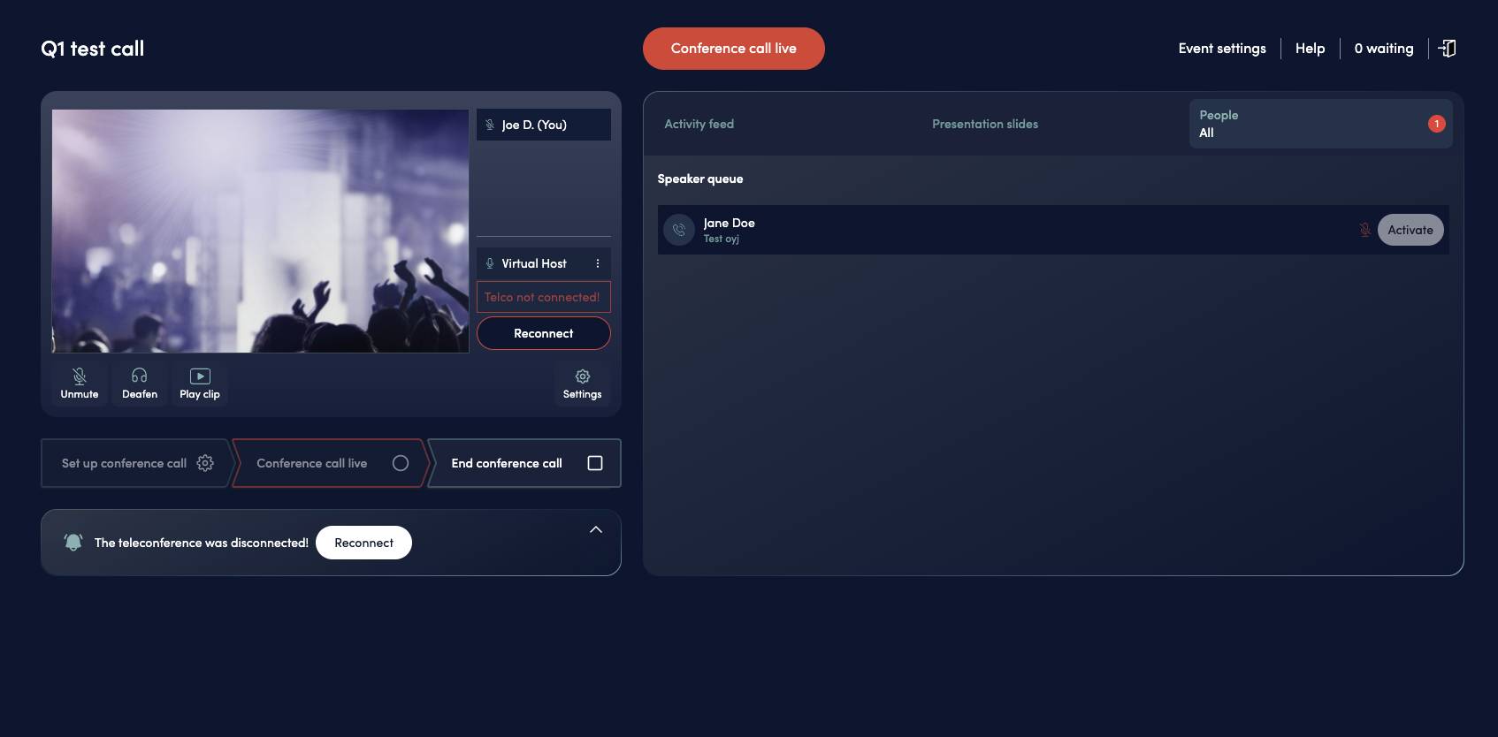The height and width of the screenshot is (737, 1498).
Task: Open the People All filter dropdown
Action: point(1320,124)
